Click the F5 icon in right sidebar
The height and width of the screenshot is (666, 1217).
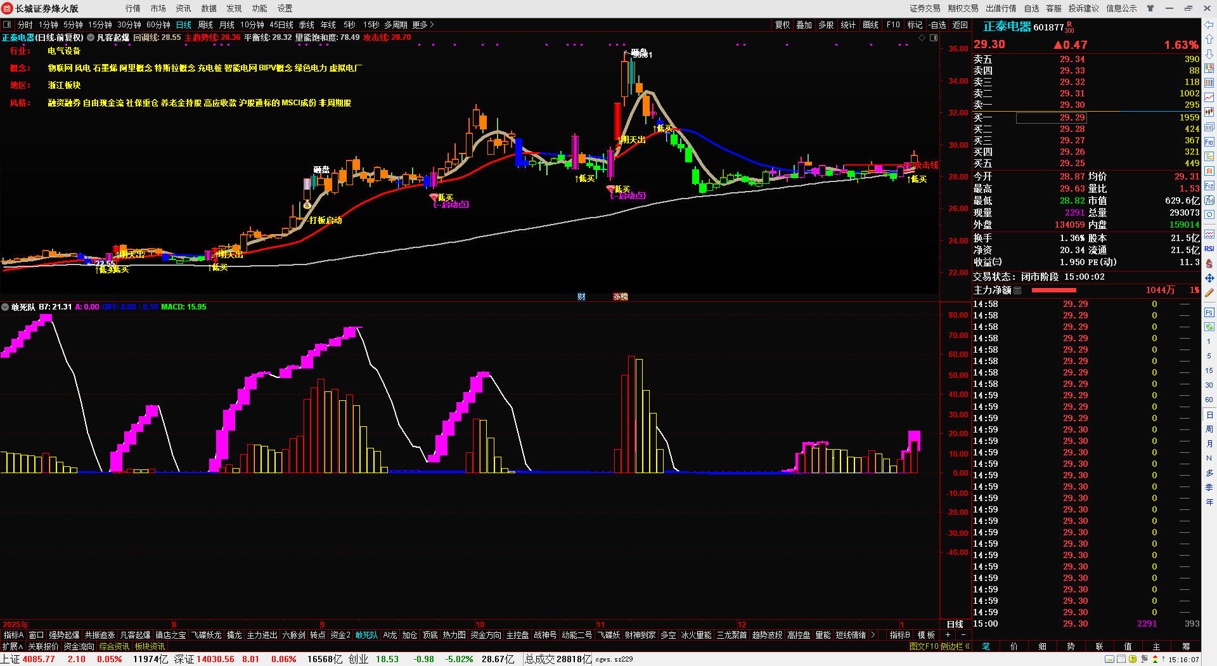click(x=1209, y=313)
